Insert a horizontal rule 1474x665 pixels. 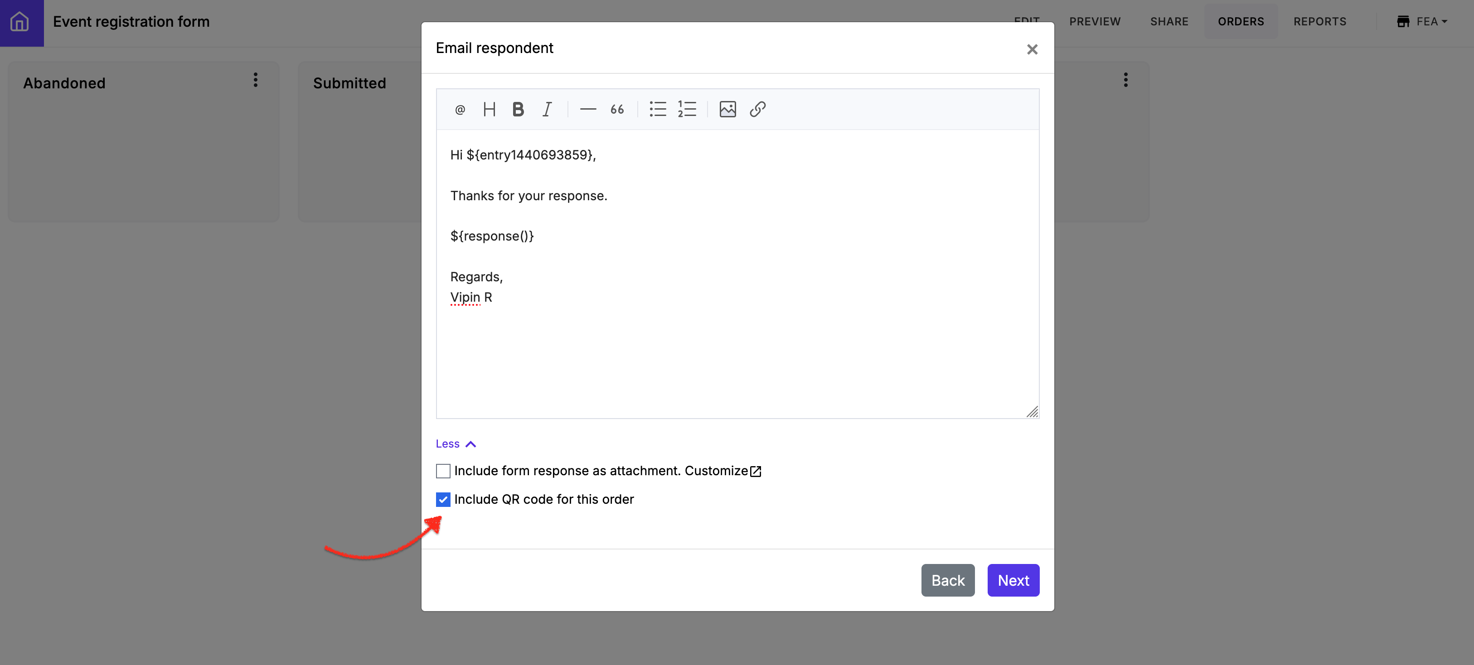coord(588,109)
